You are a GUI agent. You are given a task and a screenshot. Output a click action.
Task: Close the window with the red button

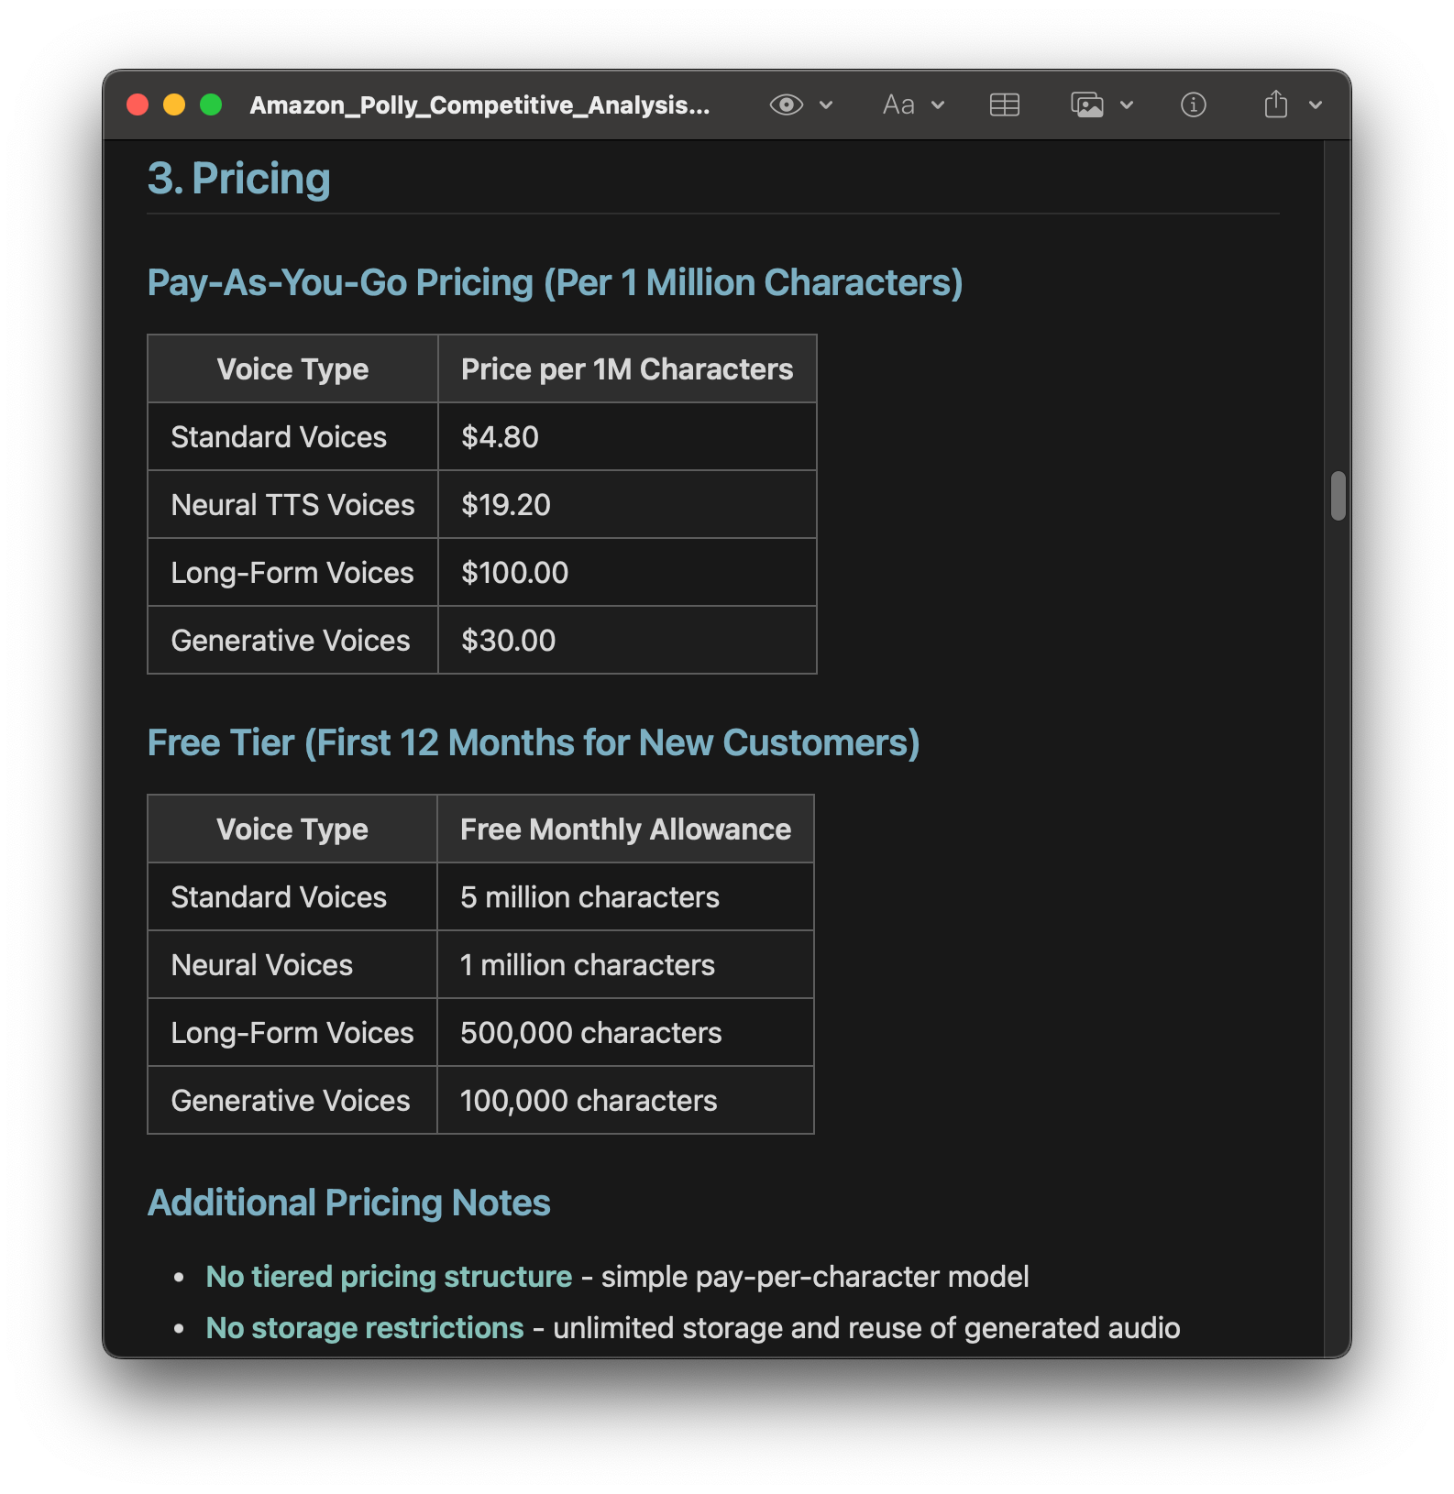138,105
